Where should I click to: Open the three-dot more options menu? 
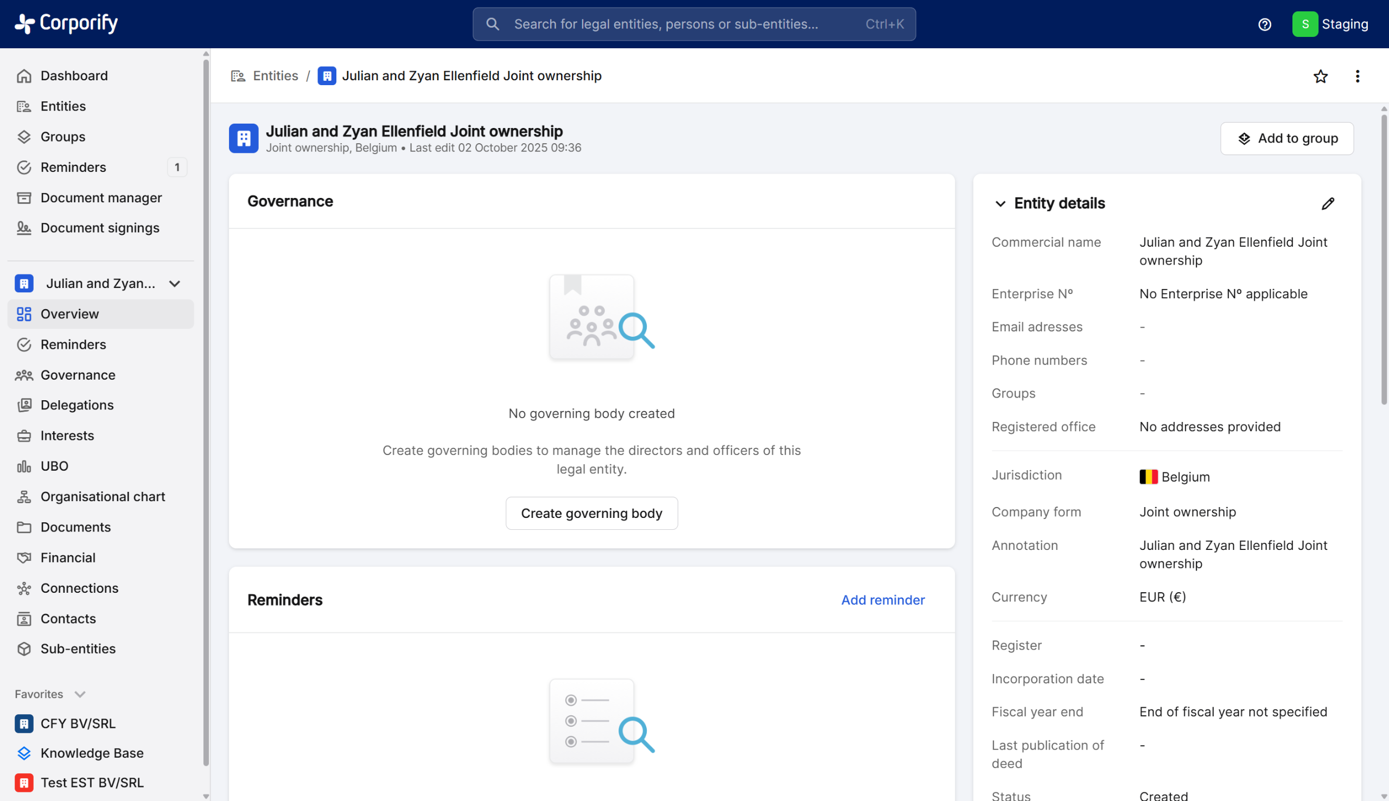pos(1357,76)
